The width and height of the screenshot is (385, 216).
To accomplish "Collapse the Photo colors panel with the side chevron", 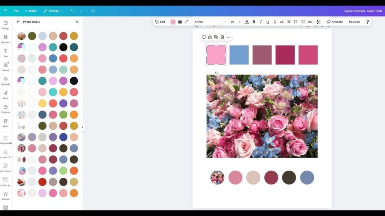I will pyautogui.click(x=83, y=127).
